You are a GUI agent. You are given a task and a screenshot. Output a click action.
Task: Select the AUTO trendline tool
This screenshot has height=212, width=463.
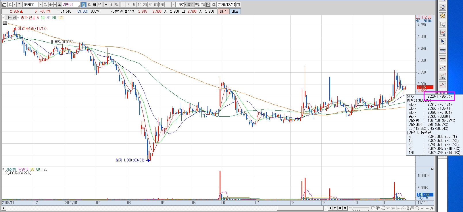point(443,76)
